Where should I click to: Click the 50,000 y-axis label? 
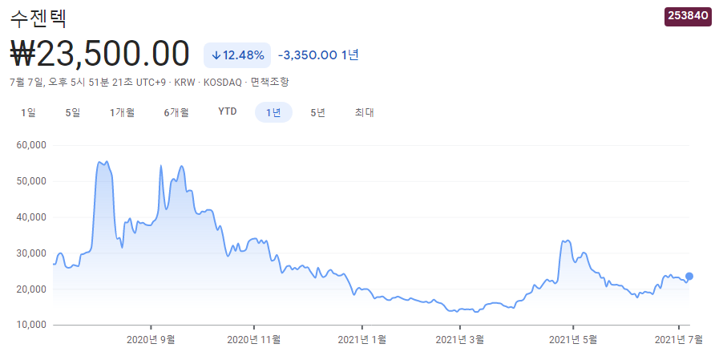pyautogui.click(x=31, y=181)
